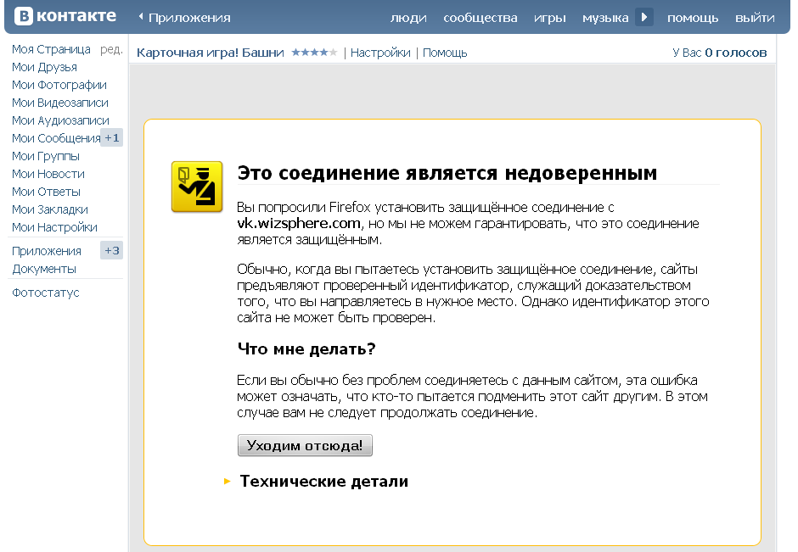Screen dimensions: 798x552
Task: Open Мои Друзья
Action: click(44, 67)
